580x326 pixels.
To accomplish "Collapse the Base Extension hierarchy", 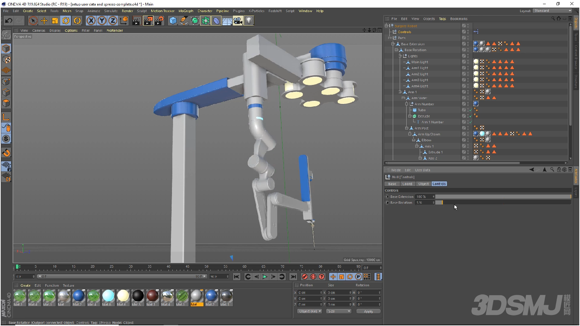I will click(393, 44).
